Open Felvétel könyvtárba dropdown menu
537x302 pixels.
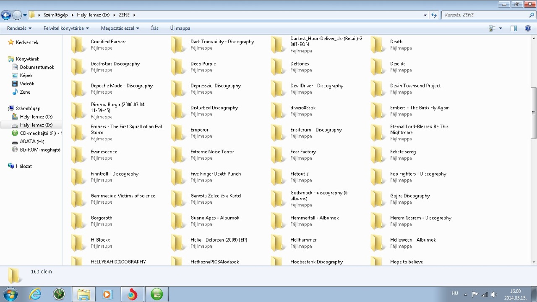pos(66,28)
